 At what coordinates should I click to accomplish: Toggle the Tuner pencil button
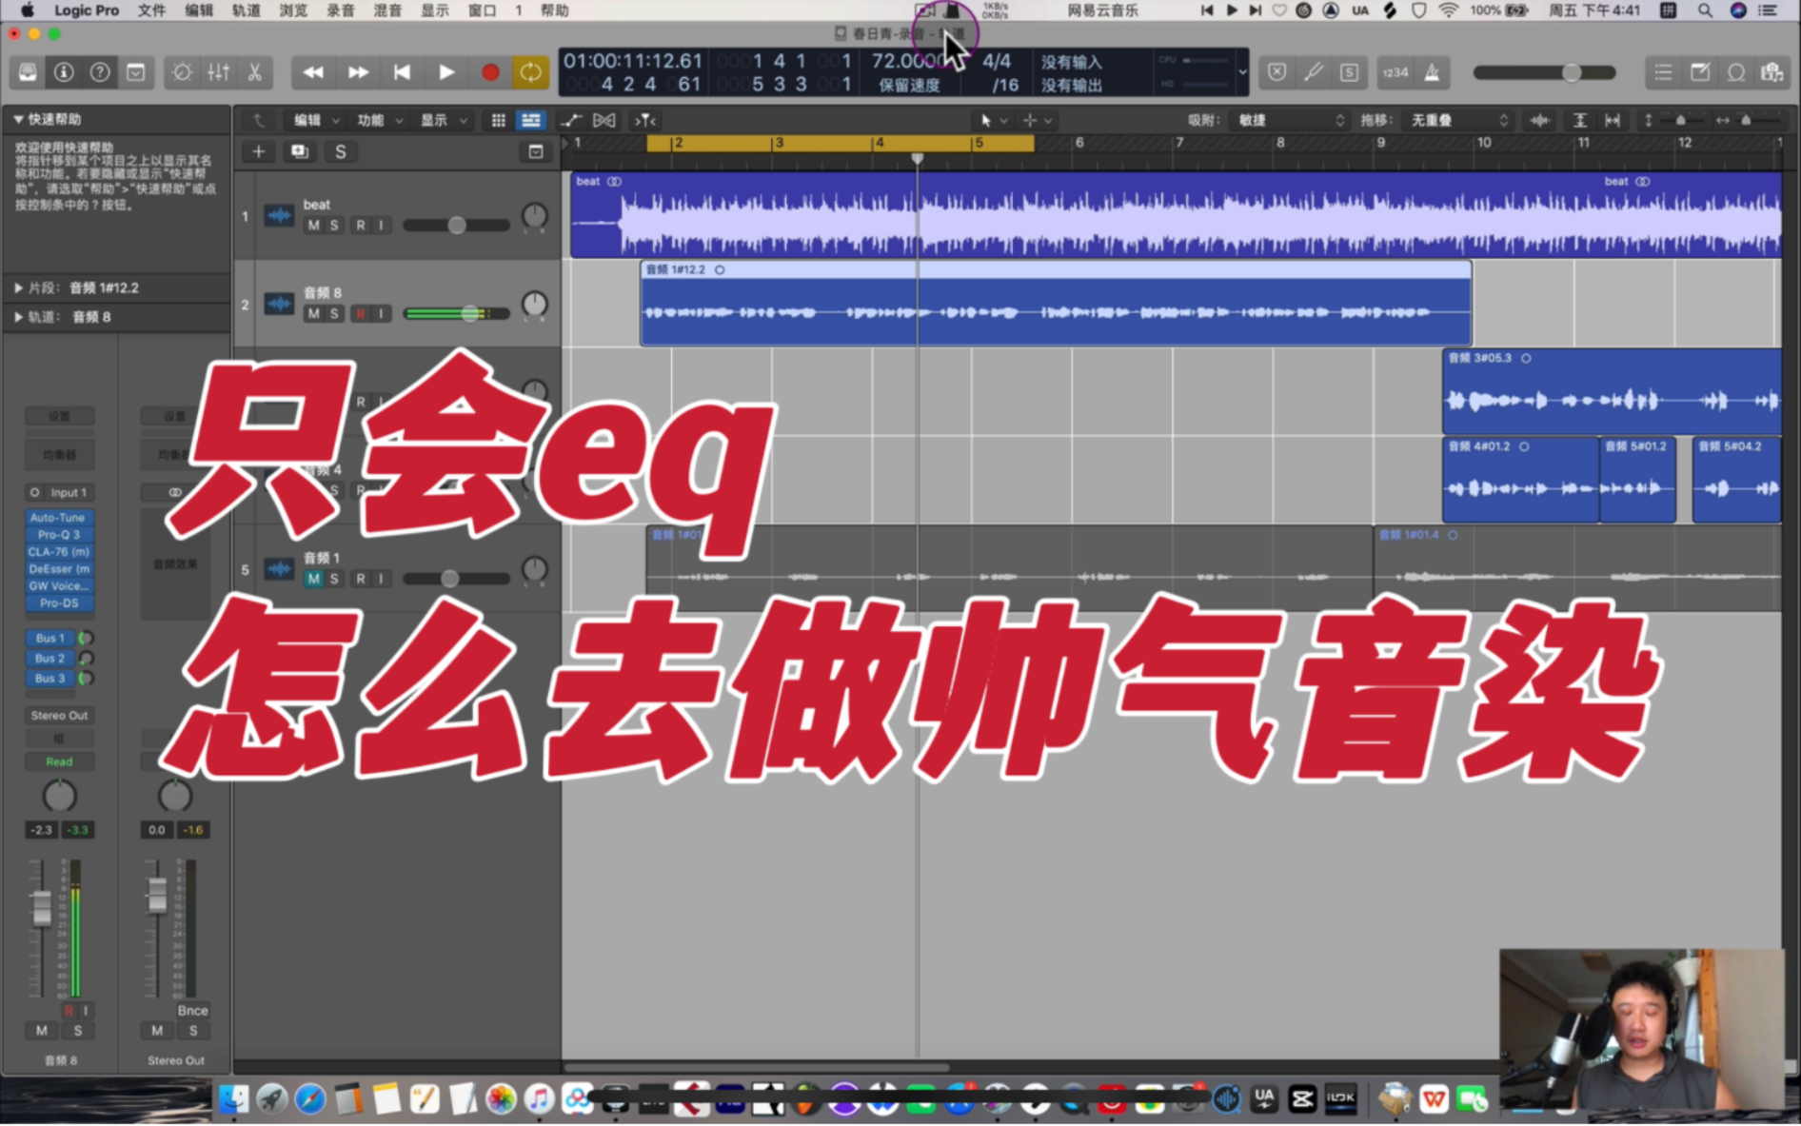pos(1314,72)
